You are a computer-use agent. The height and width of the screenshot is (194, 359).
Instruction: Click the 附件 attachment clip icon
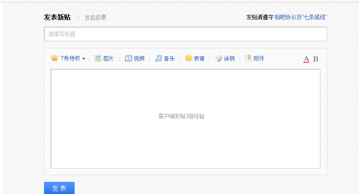[x=248, y=58]
